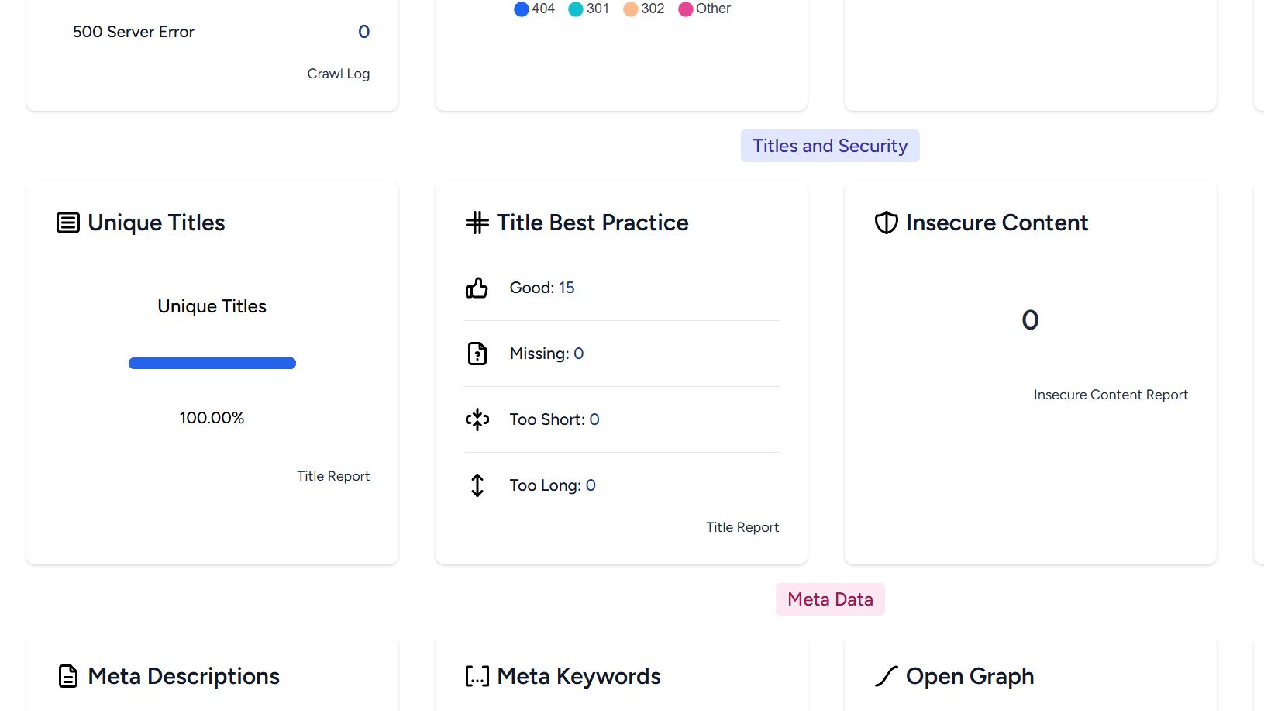1264x711 pixels.
Task: Toggle the Other legend item
Action: [x=704, y=9]
